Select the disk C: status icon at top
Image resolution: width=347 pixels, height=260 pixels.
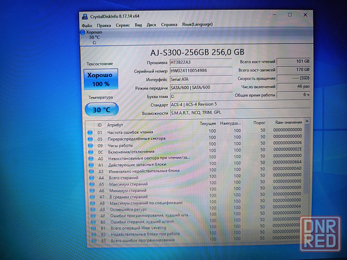click(82, 32)
